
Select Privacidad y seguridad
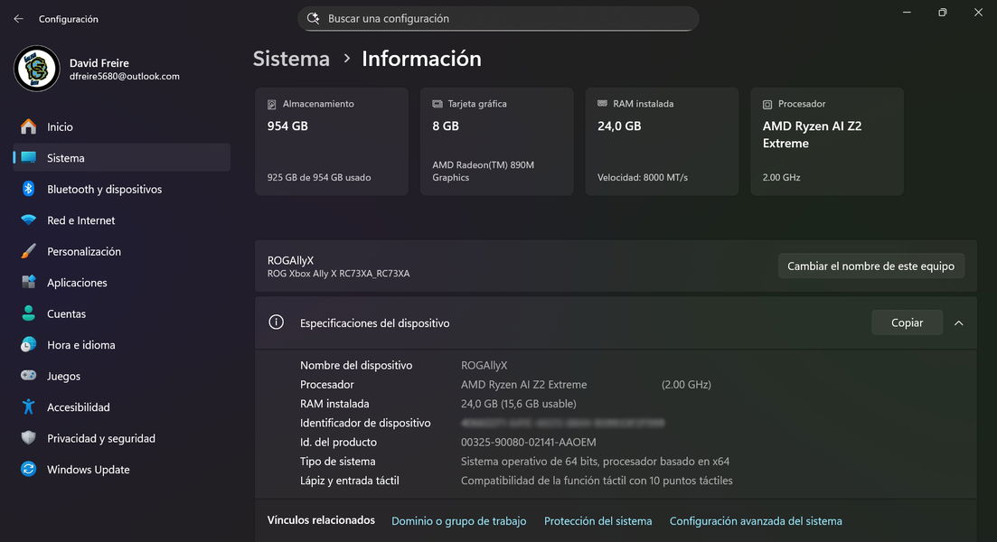100,439
